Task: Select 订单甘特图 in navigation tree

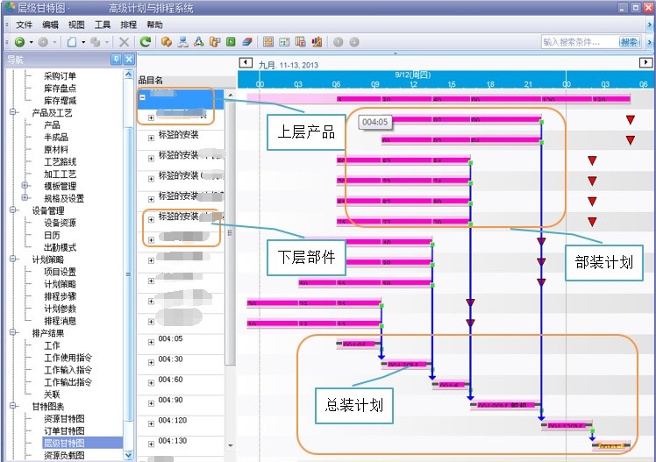Action: [x=64, y=430]
